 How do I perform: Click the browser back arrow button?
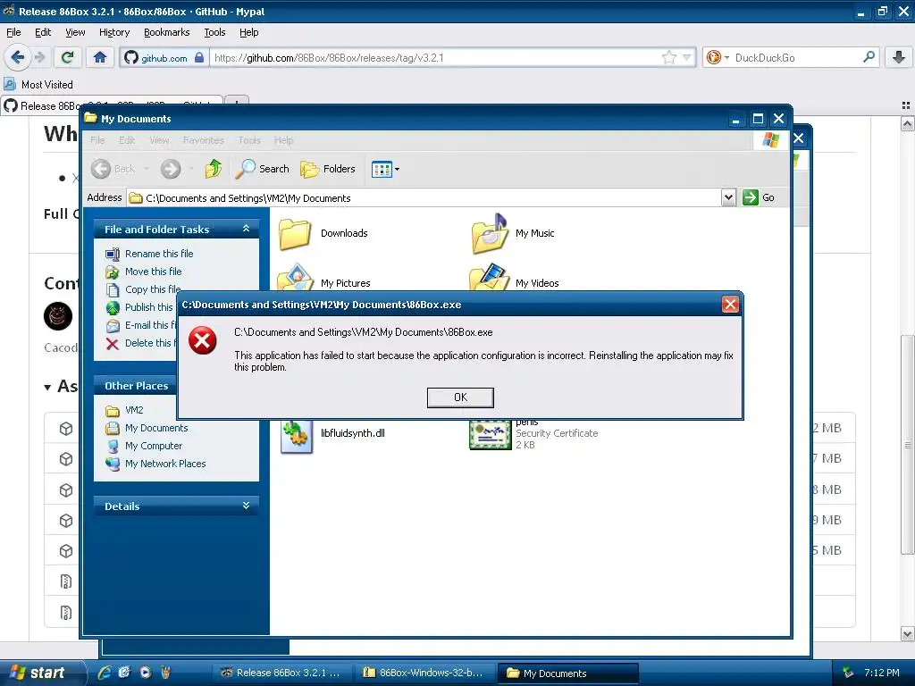pos(17,57)
